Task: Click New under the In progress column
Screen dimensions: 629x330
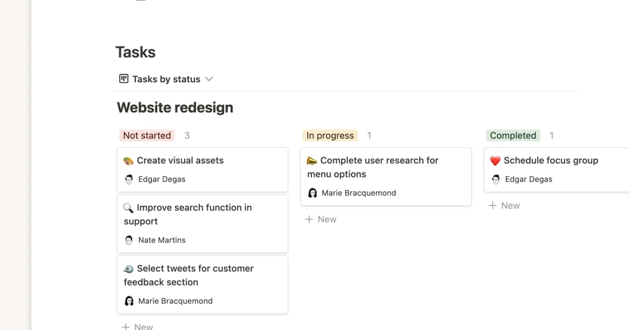Action: coord(321,219)
